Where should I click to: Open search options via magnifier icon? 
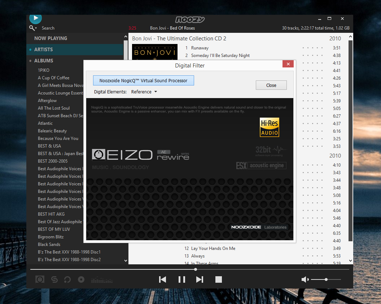(x=33, y=28)
